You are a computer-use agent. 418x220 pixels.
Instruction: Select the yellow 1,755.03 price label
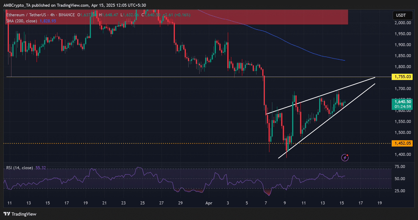(402, 77)
